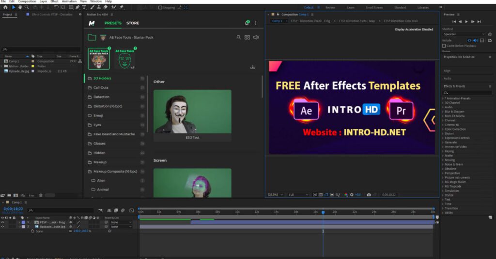The height and width of the screenshot is (259, 496).
Task: Select the Selection arrow tool
Action: (14, 7)
